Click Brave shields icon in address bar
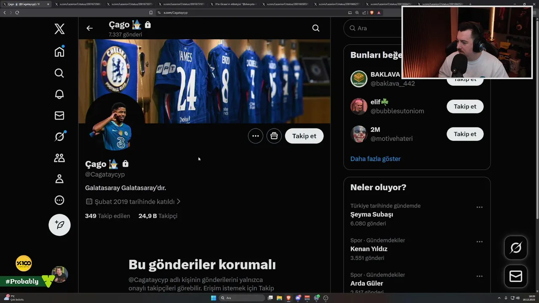 372,13
